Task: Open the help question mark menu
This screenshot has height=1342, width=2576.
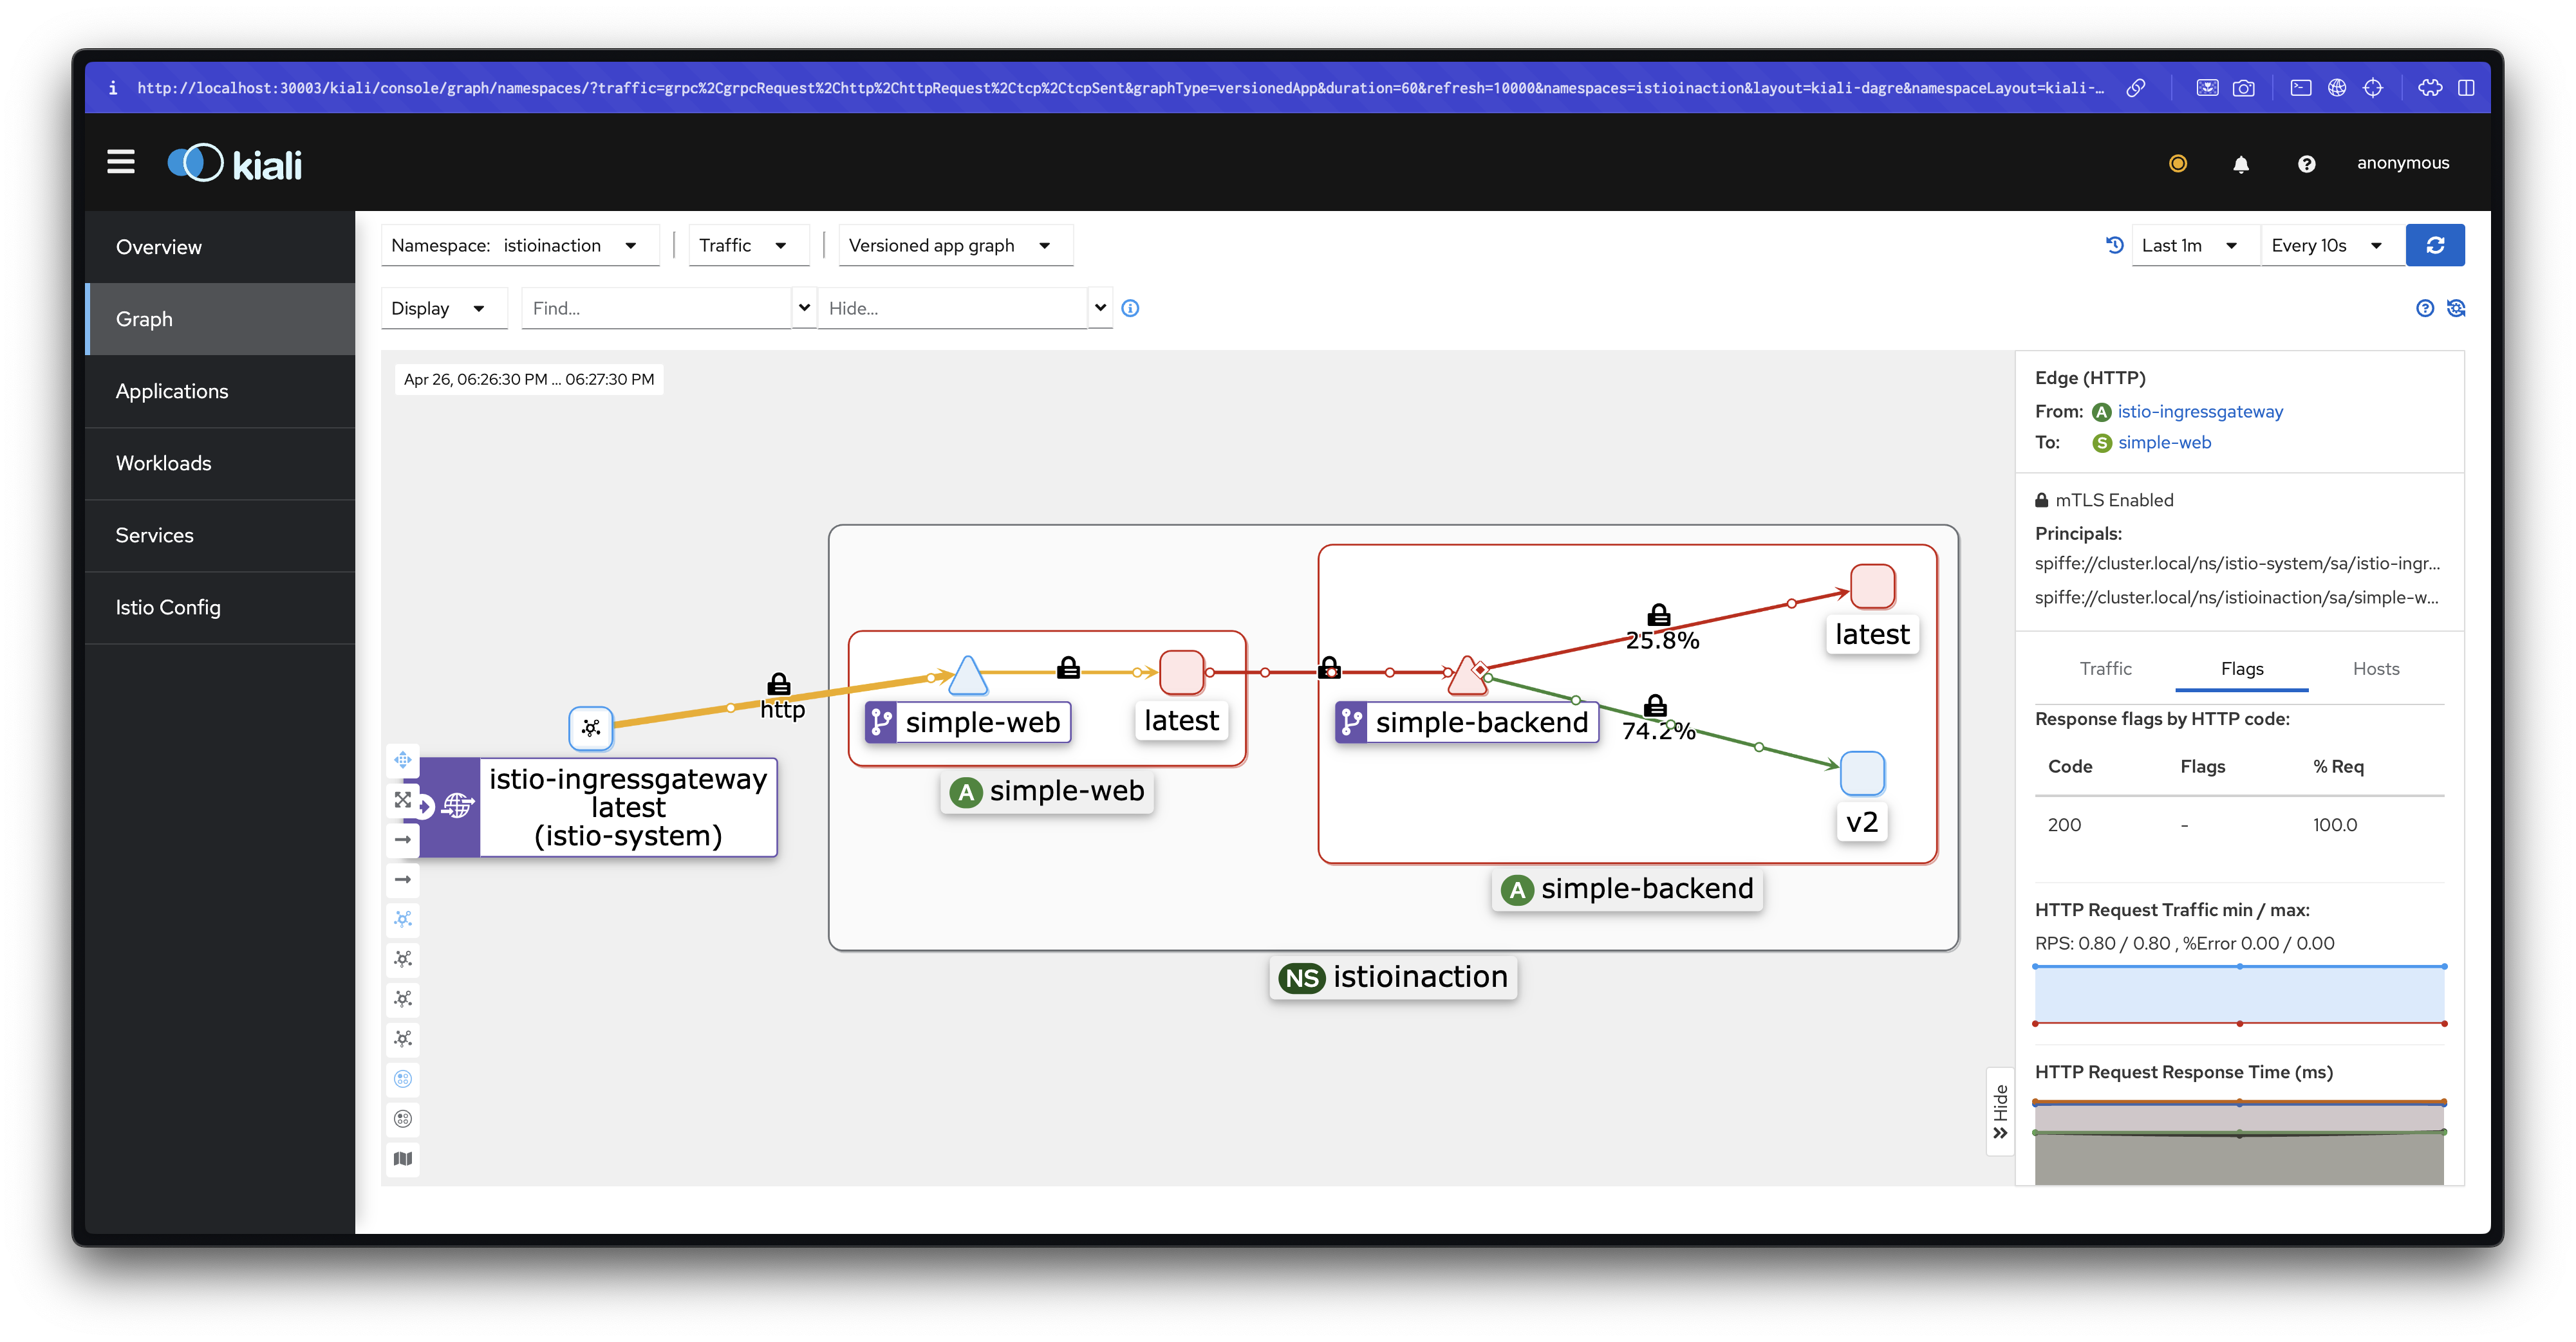Action: point(2306,164)
